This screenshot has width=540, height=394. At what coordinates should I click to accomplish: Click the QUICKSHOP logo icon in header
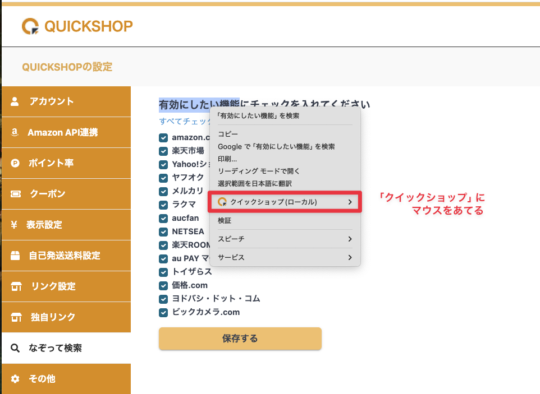[x=30, y=26]
